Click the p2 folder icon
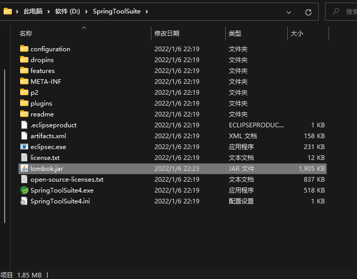Viewport: 357px width, 279px height. [24, 92]
